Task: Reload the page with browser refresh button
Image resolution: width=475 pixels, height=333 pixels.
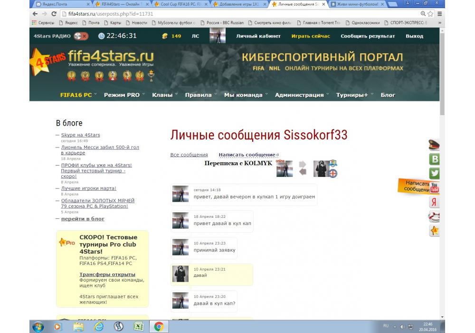Action: click(54, 14)
